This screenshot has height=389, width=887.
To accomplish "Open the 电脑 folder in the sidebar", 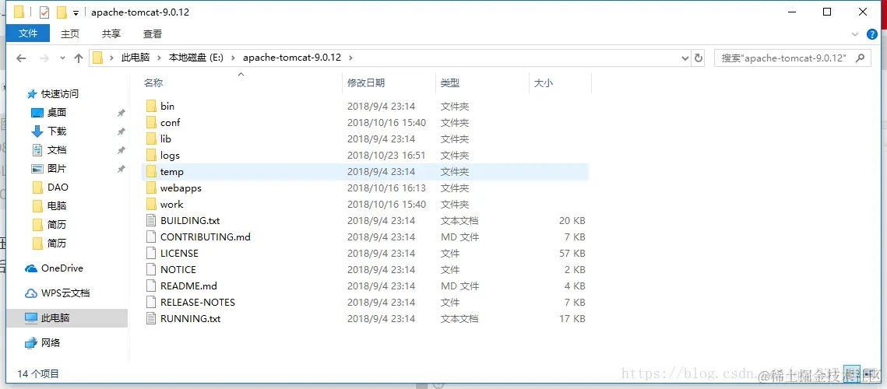I will 57,206.
